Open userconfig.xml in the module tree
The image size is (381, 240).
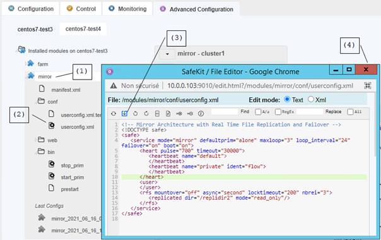coord(78,127)
